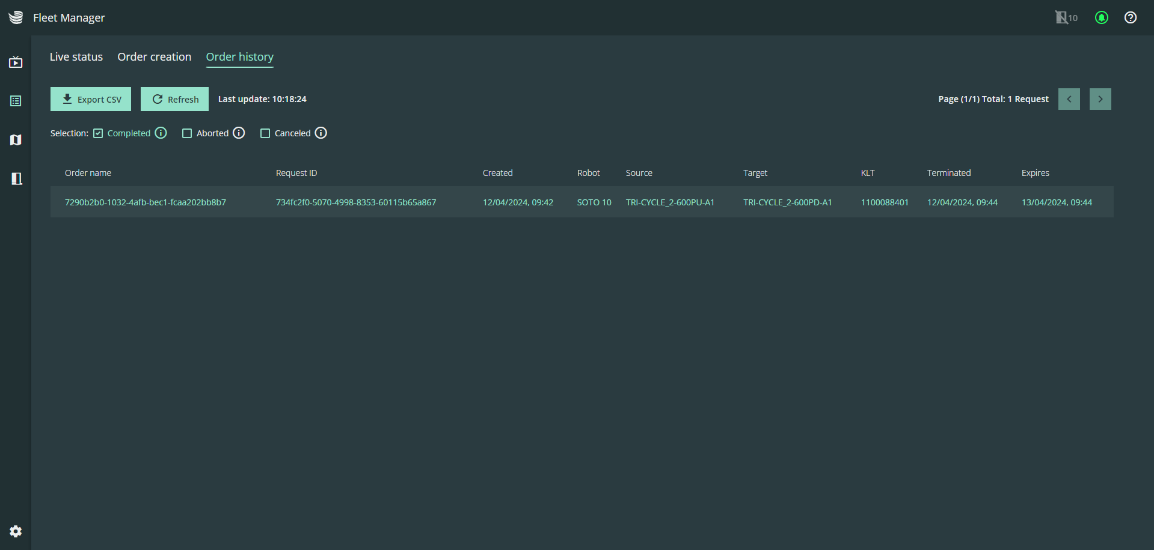Screen dimensions: 1154x550
Task: Go to previous page chevron
Action: pos(1069,99)
